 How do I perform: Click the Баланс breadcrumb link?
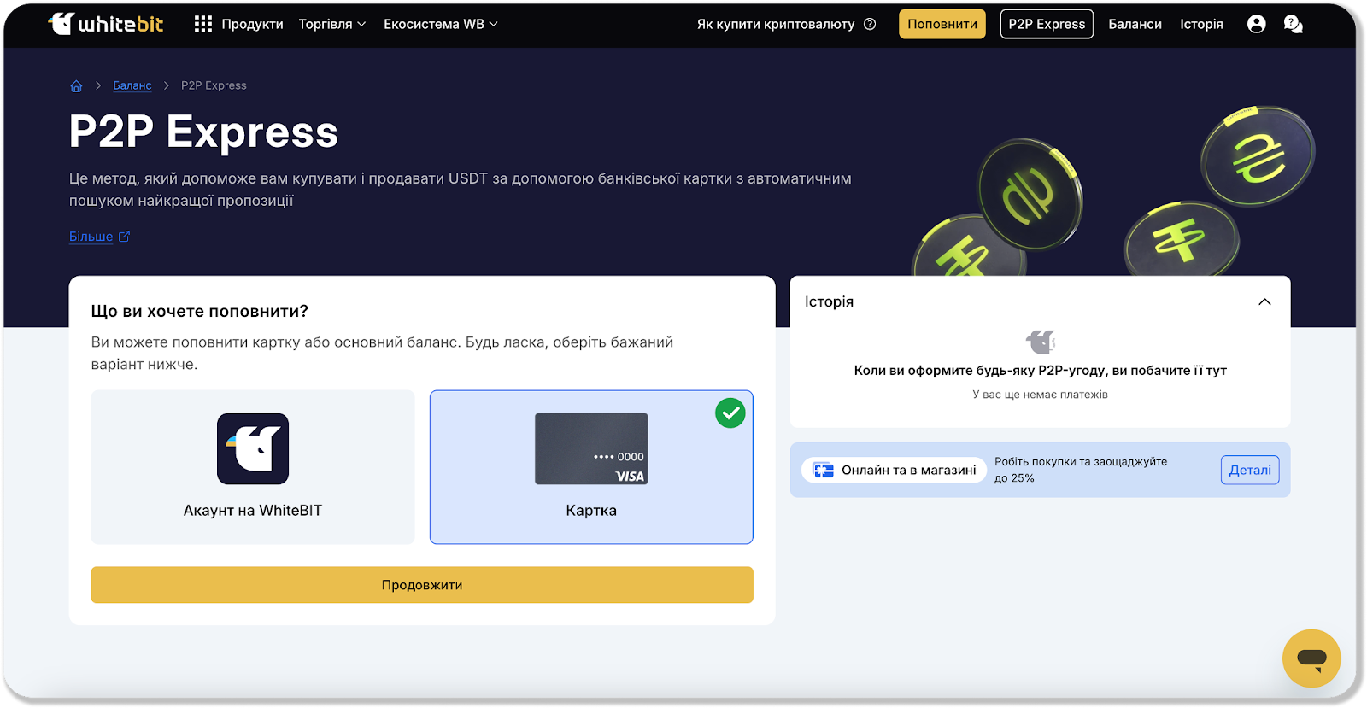(132, 85)
